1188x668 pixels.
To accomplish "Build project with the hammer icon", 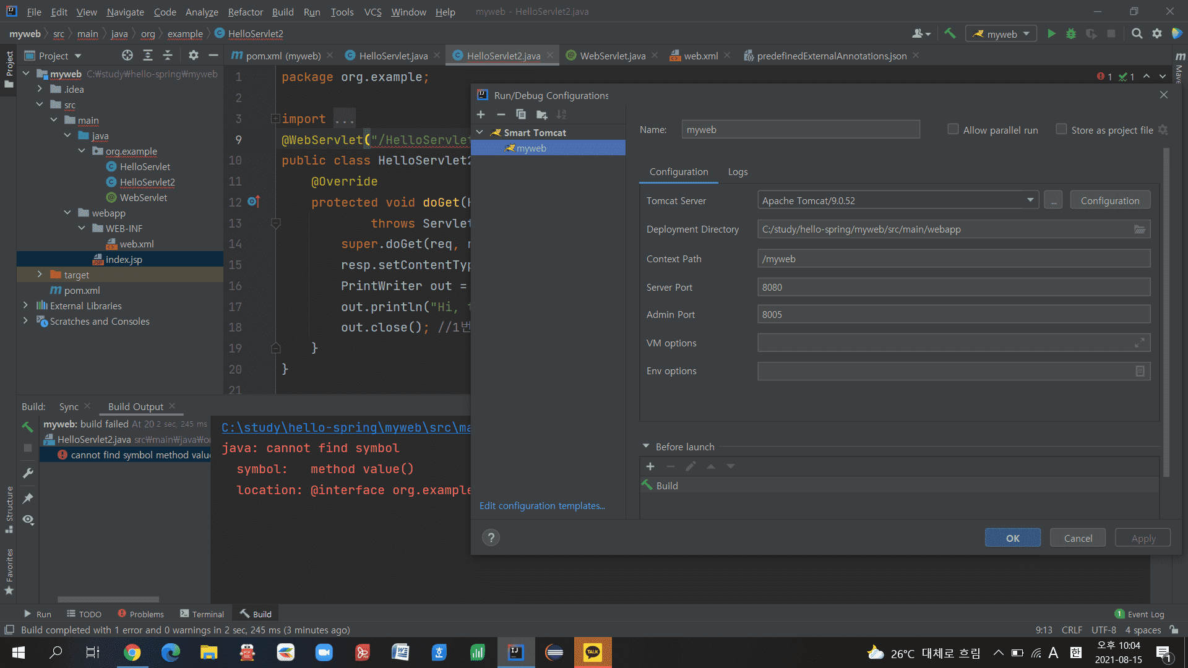I will tap(950, 34).
